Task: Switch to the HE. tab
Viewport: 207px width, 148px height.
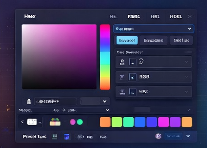Action: (x=113, y=17)
